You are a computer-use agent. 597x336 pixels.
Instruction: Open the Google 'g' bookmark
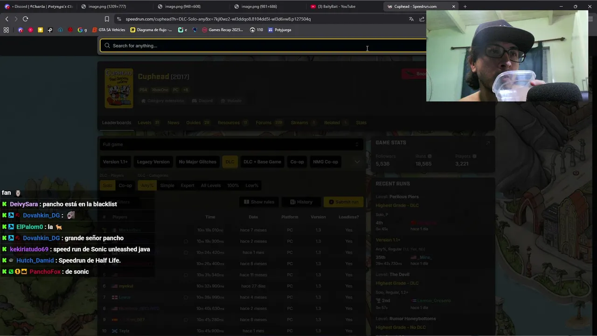[82, 30]
